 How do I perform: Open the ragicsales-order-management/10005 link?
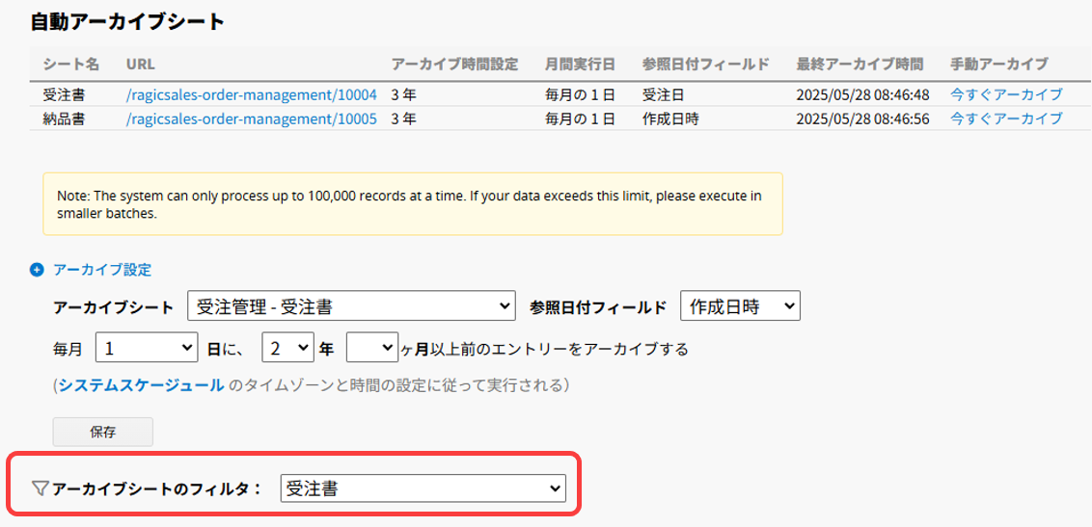pyautogui.click(x=252, y=119)
